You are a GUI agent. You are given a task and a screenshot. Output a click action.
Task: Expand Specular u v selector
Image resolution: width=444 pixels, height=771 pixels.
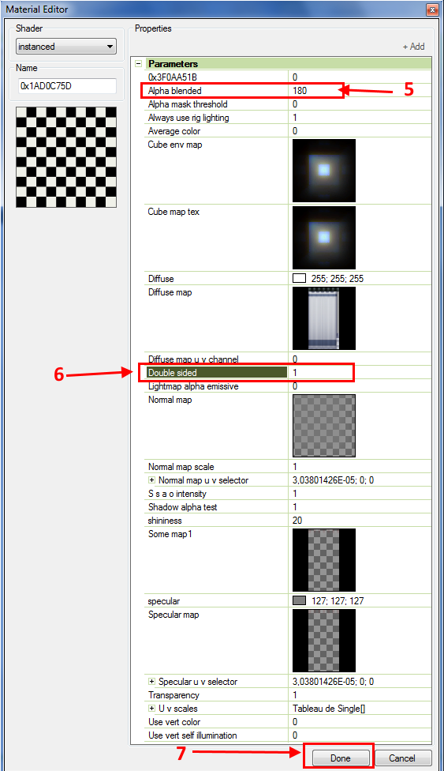coord(151,682)
